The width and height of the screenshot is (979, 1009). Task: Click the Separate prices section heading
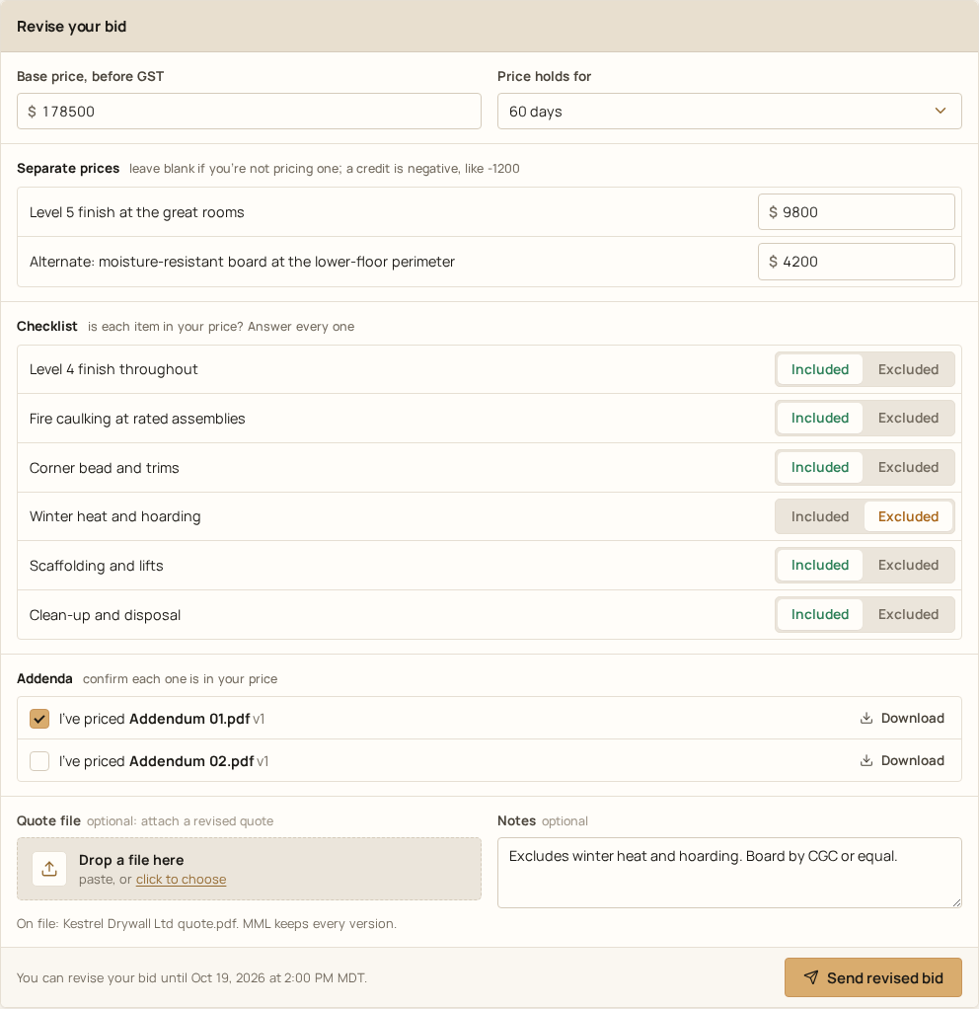[68, 168]
